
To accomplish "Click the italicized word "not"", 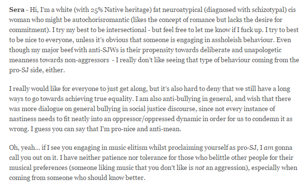I will click(200, 168).
